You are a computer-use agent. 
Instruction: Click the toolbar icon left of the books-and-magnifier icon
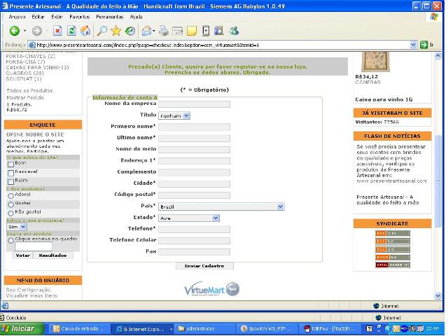tap(205, 31)
